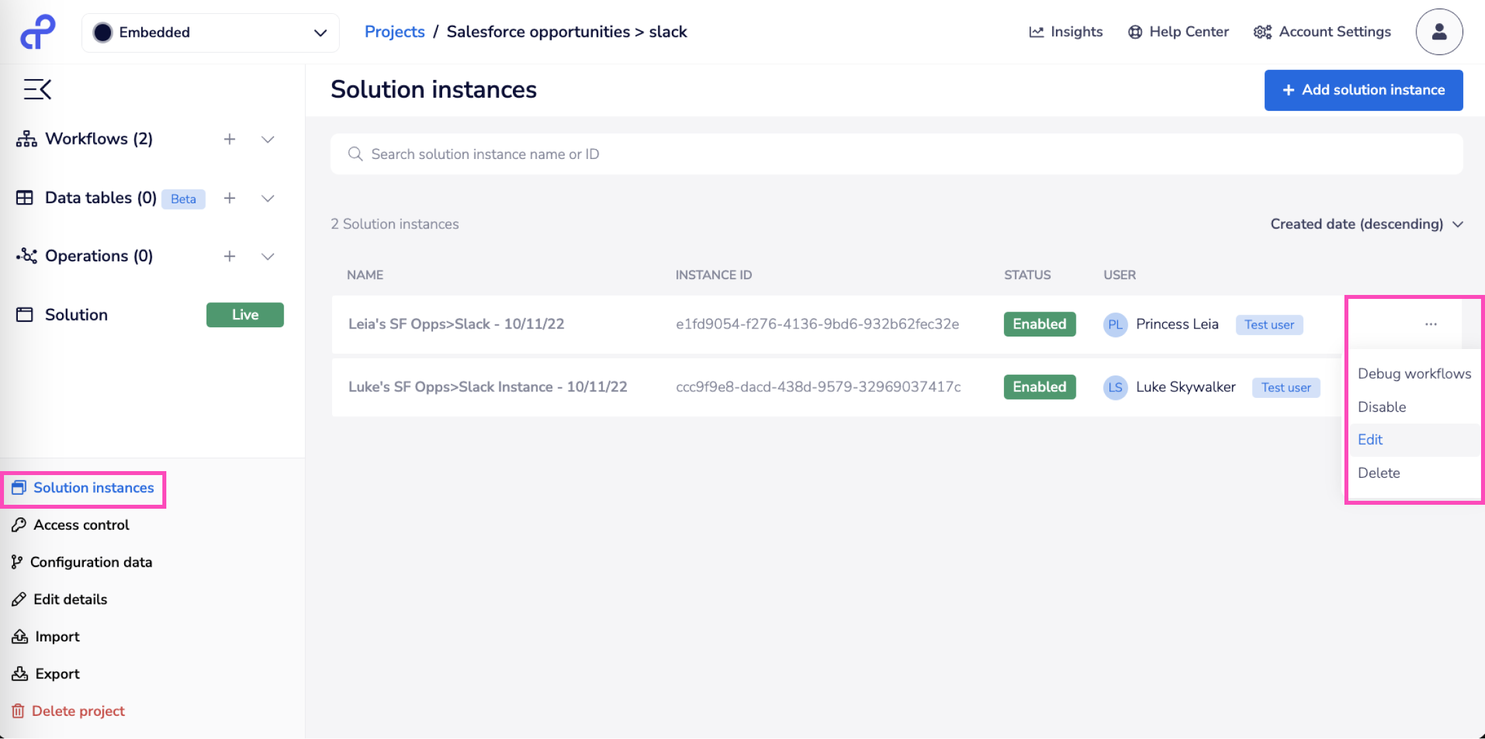The image size is (1485, 739).
Task: Click the plus icon next to Workflows
Action: pyautogui.click(x=229, y=139)
